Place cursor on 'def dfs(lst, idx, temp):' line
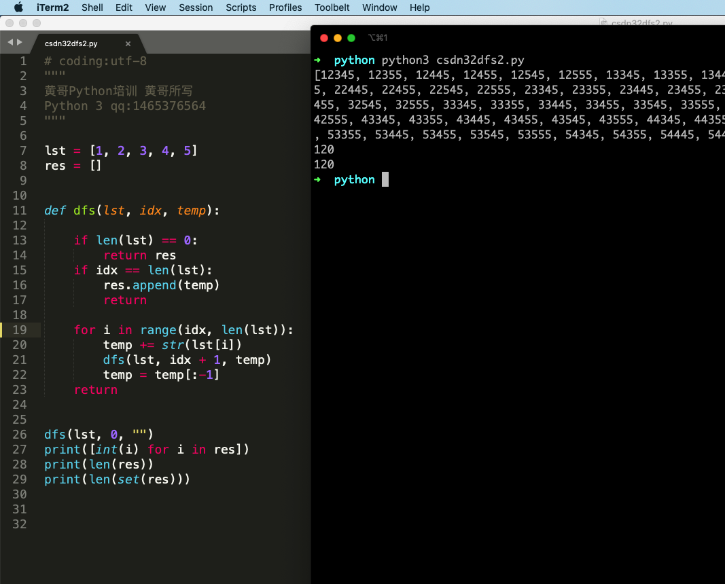Viewport: 725px width, 584px height. tap(132, 211)
